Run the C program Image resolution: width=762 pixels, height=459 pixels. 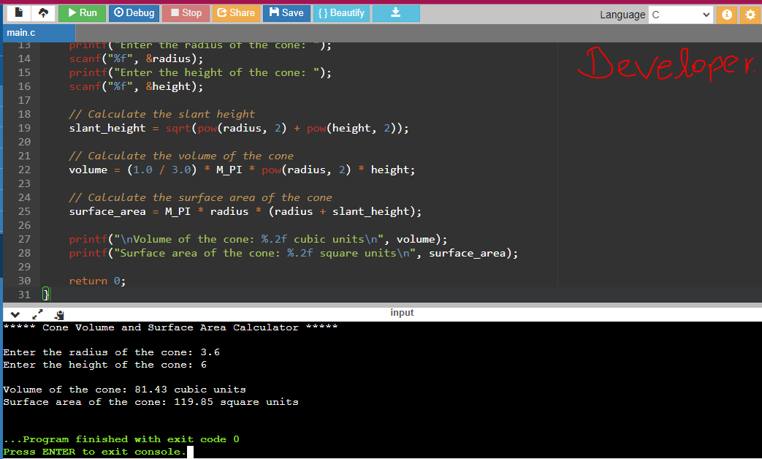81,12
